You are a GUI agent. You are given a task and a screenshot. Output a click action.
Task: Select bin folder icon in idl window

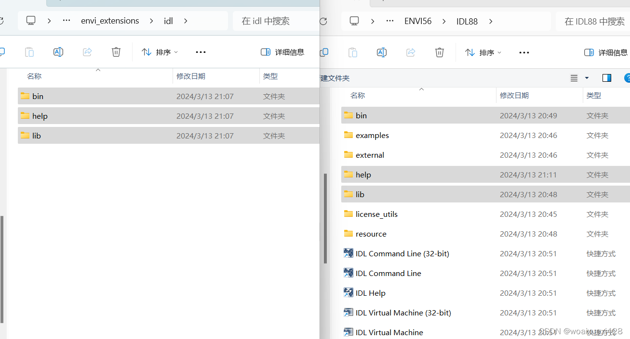[x=25, y=96]
